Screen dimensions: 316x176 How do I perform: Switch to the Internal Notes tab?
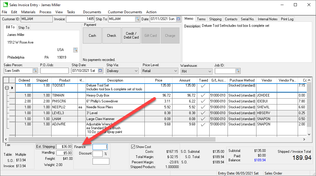click(267, 19)
